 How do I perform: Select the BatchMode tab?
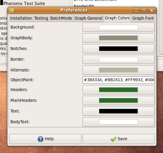click(x=61, y=18)
